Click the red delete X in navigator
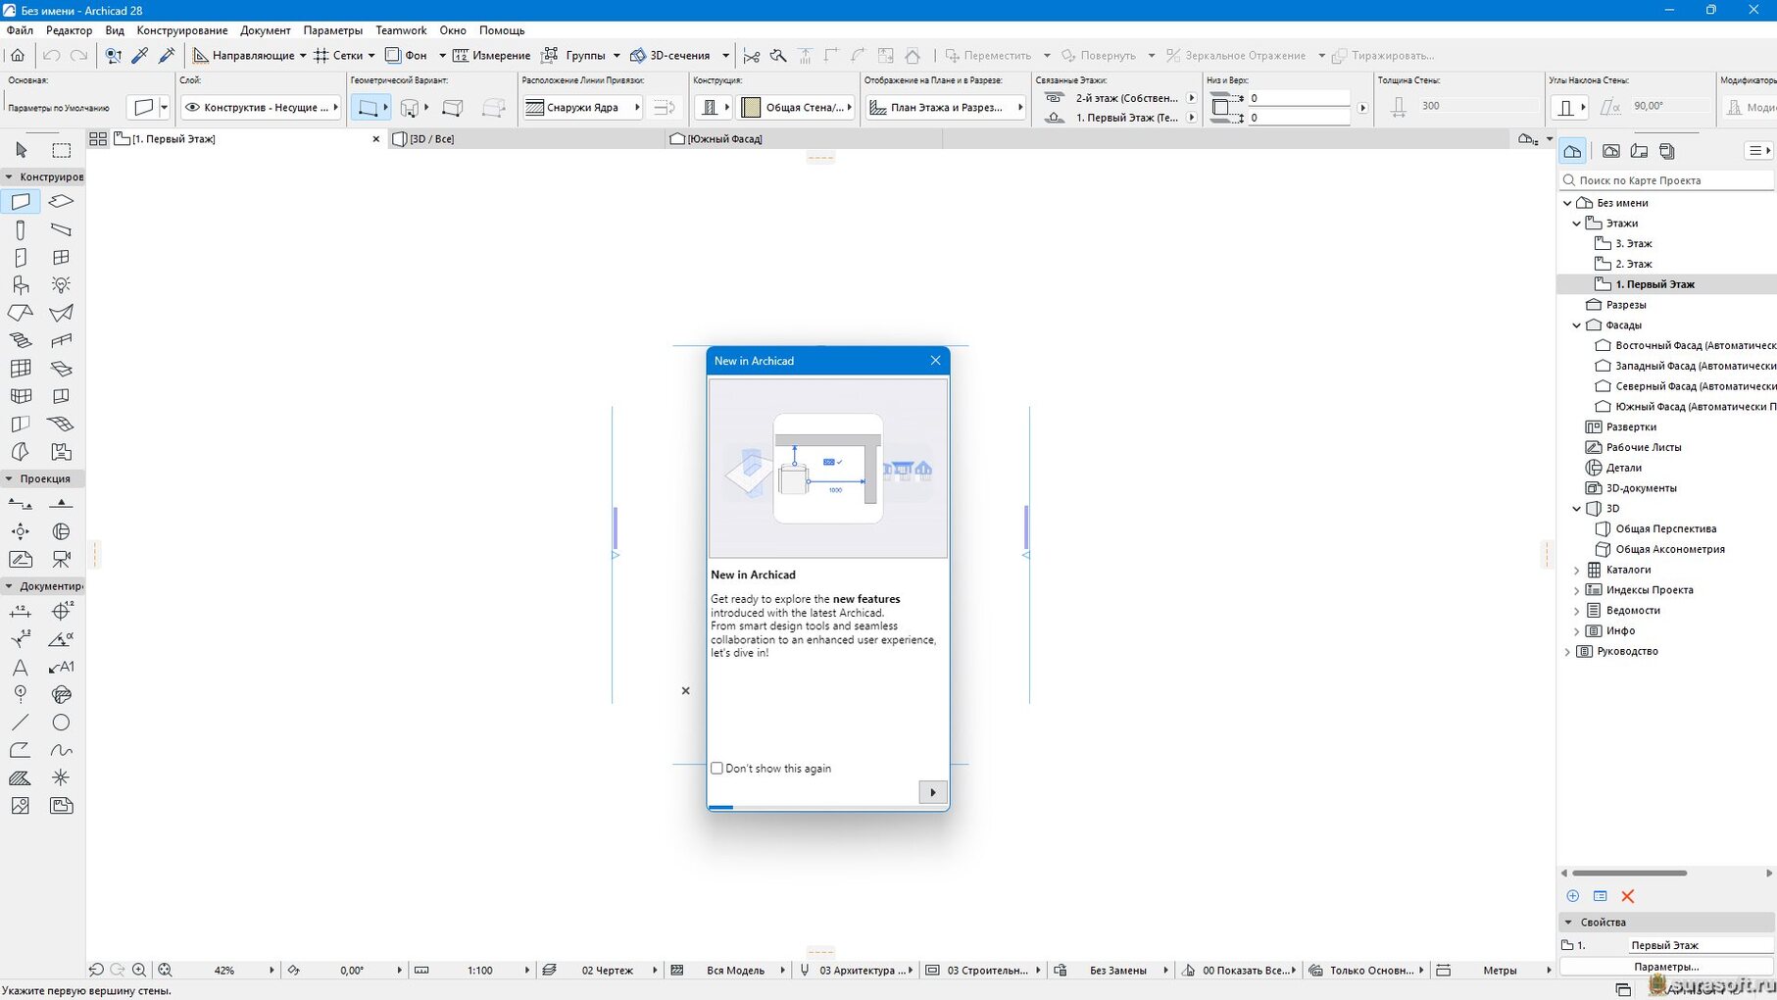This screenshot has width=1777, height=1000. click(x=1628, y=896)
